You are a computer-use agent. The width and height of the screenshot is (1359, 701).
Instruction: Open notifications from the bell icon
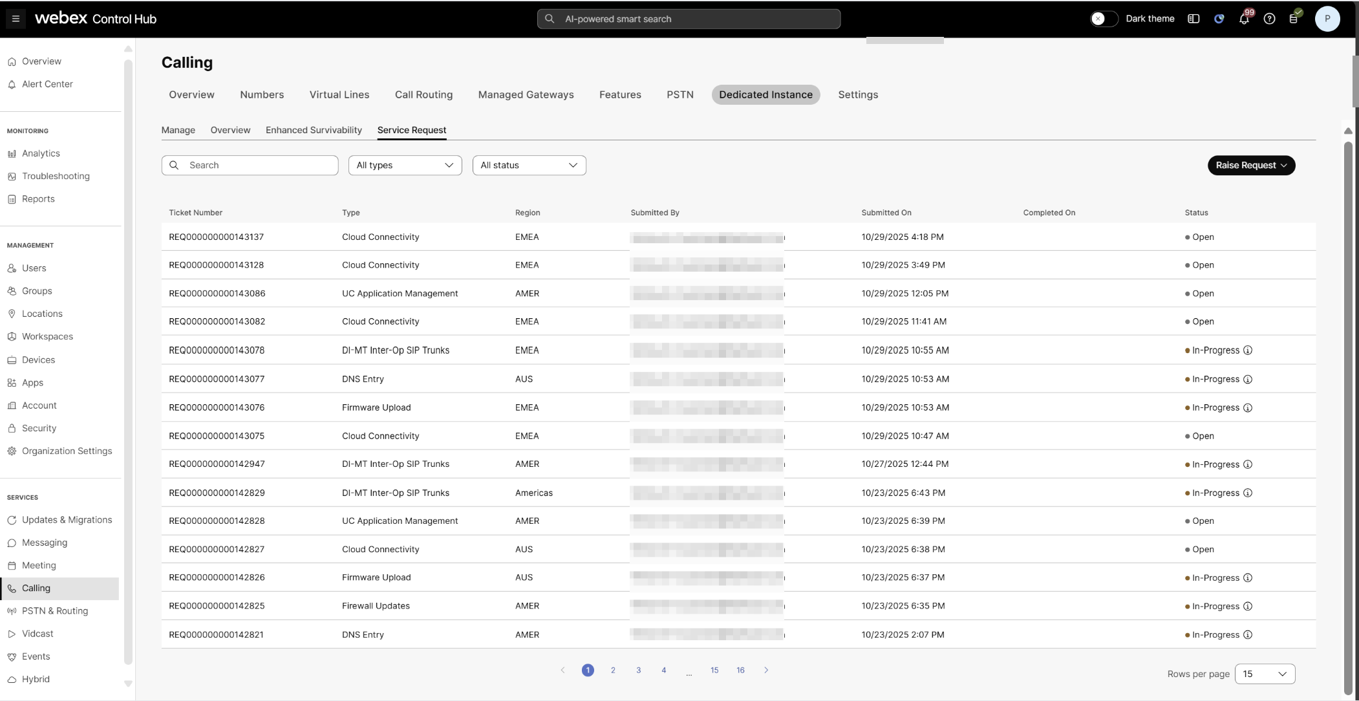1243,19
